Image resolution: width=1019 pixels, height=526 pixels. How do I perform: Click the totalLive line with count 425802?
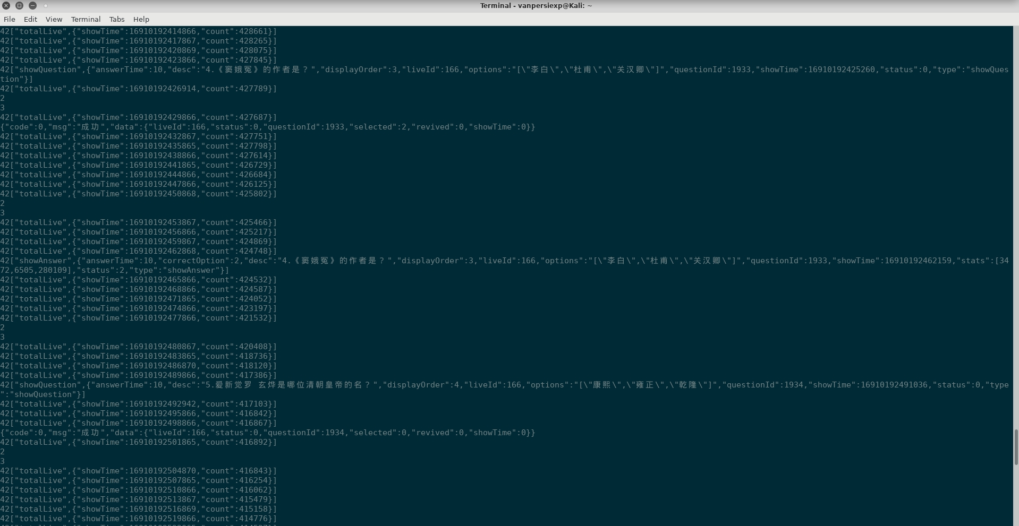coord(138,194)
